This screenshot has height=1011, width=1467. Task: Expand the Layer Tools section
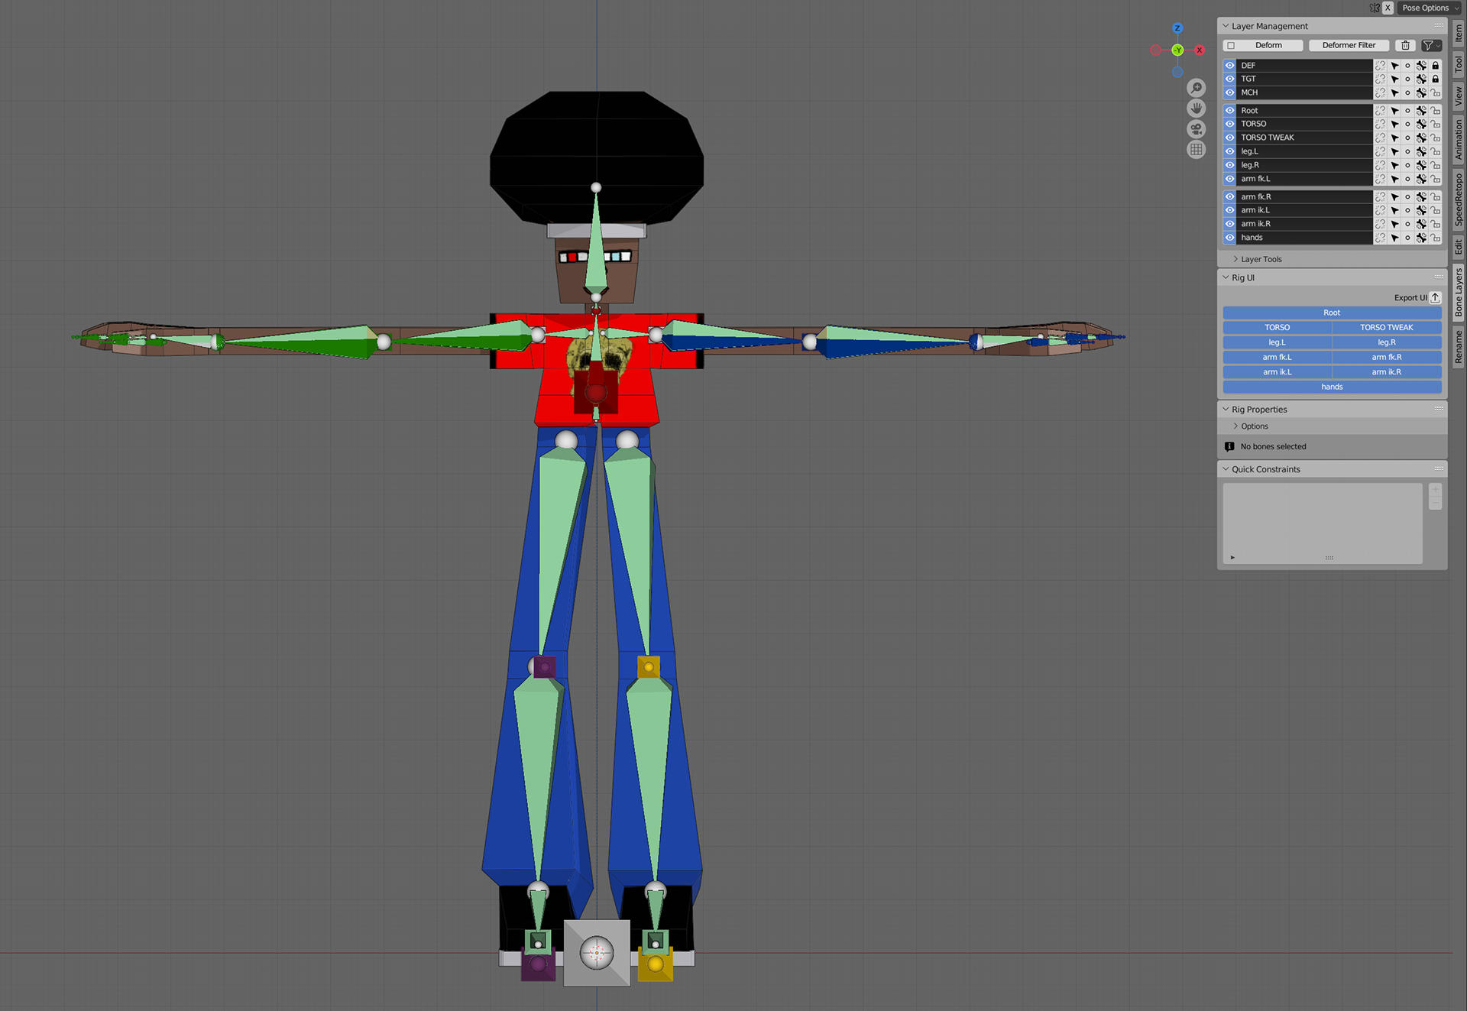pos(1261,260)
